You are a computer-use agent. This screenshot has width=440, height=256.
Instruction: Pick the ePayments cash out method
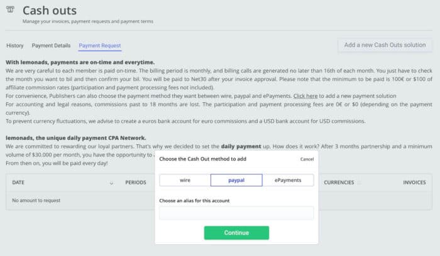click(x=288, y=180)
